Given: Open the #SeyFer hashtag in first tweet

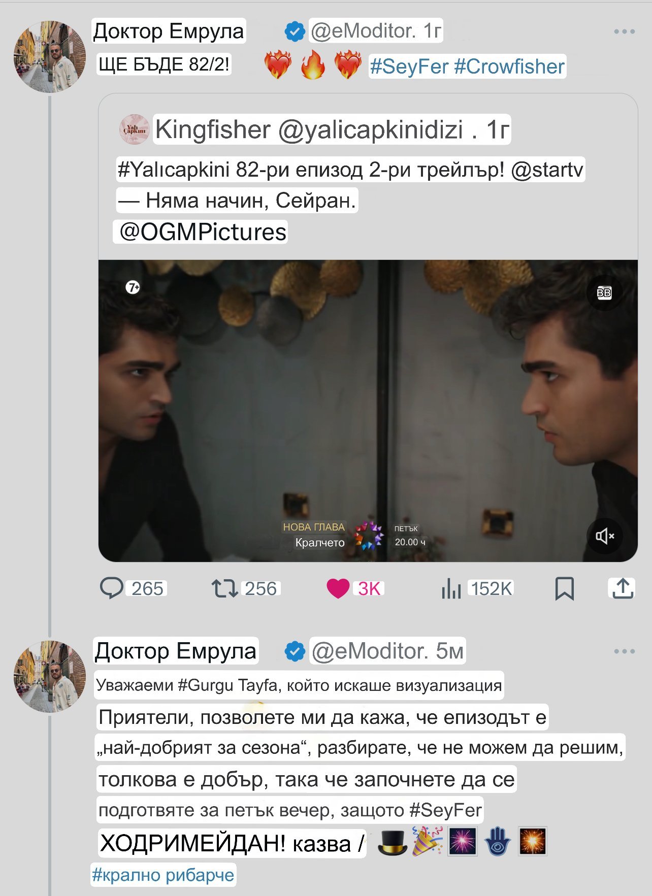Looking at the screenshot, I should (x=409, y=67).
